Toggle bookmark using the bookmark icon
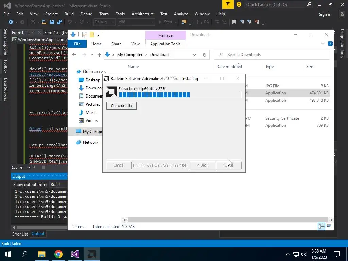The width and height of the screenshot is (348, 261). click(x=234, y=22)
